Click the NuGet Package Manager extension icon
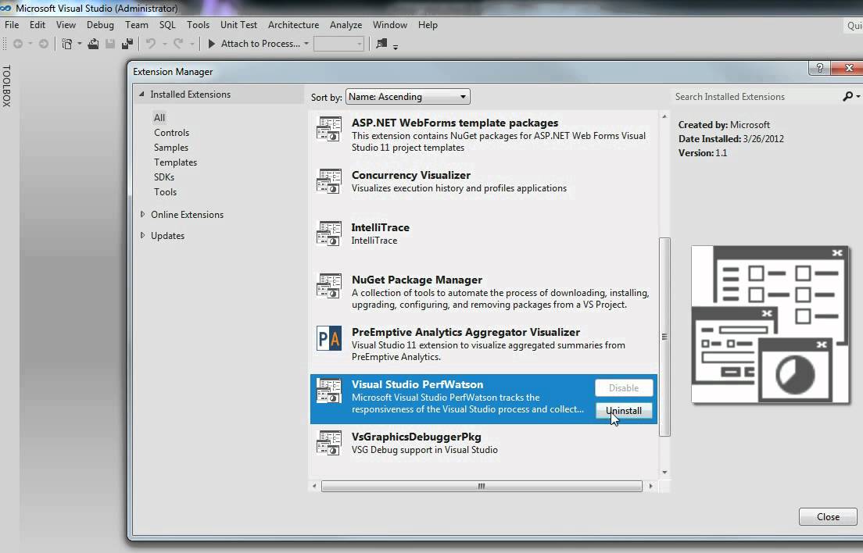Screen dimensions: 863x553 click(x=329, y=286)
